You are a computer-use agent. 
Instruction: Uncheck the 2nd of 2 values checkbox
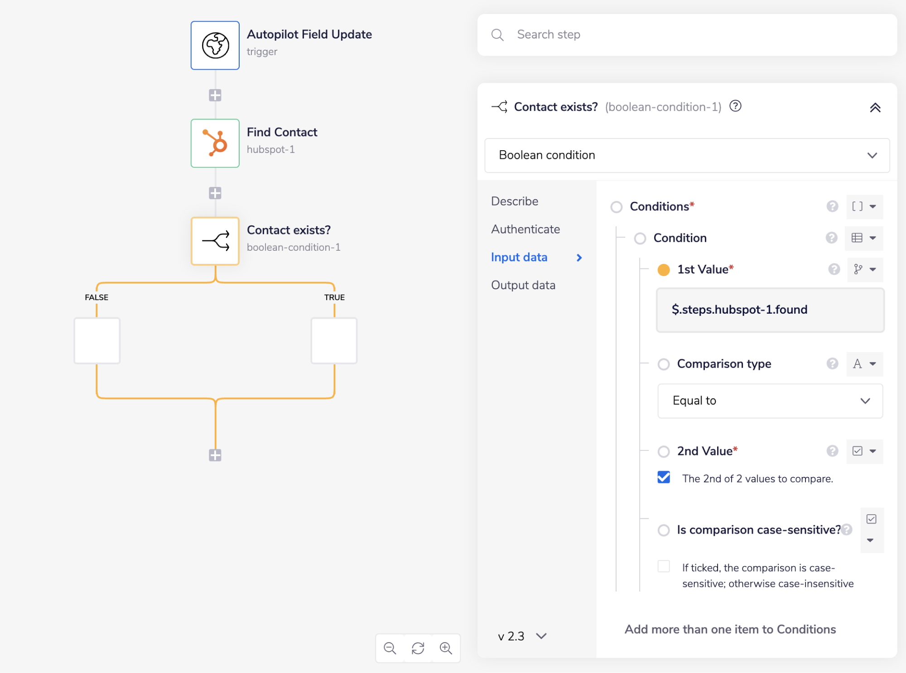(x=664, y=477)
